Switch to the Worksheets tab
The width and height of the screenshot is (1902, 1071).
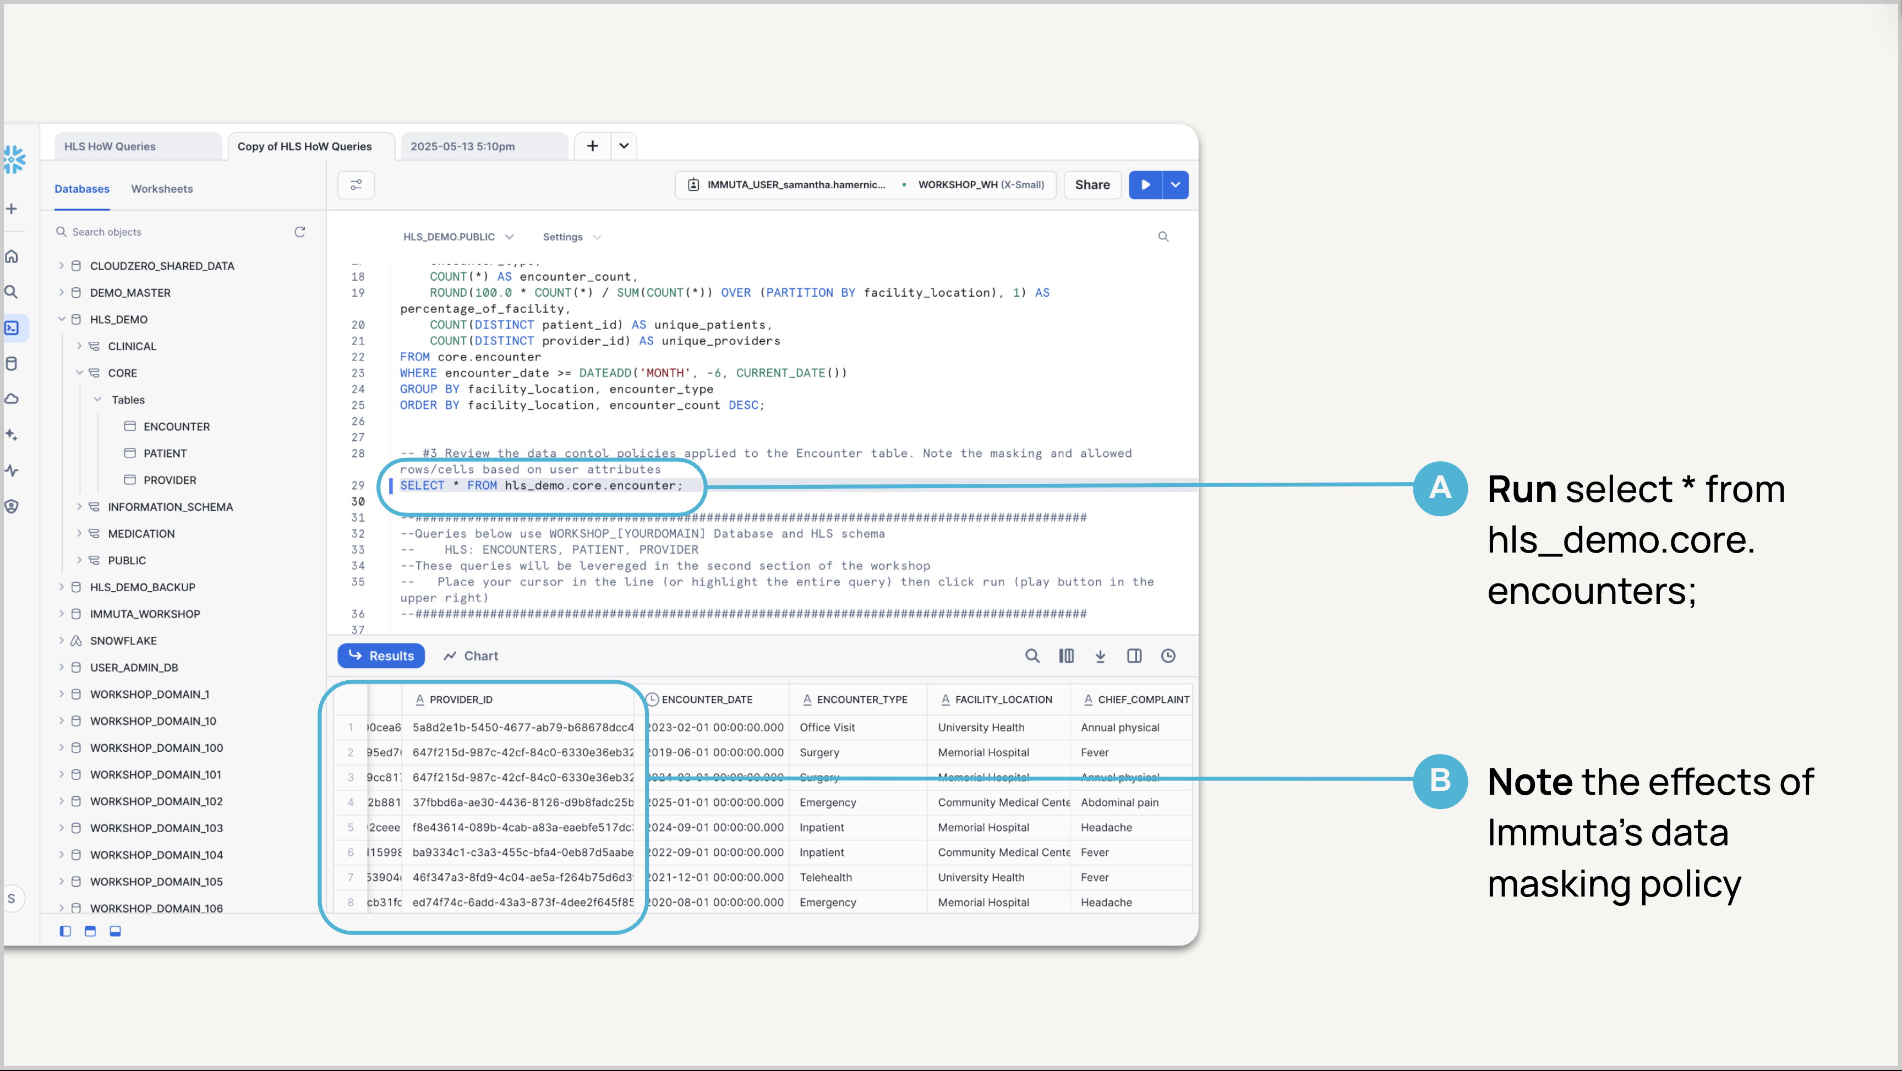[x=162, y=189]
